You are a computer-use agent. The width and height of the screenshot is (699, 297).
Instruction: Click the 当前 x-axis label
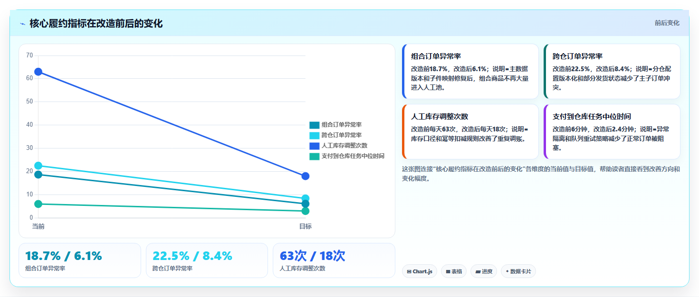point(38,226)
